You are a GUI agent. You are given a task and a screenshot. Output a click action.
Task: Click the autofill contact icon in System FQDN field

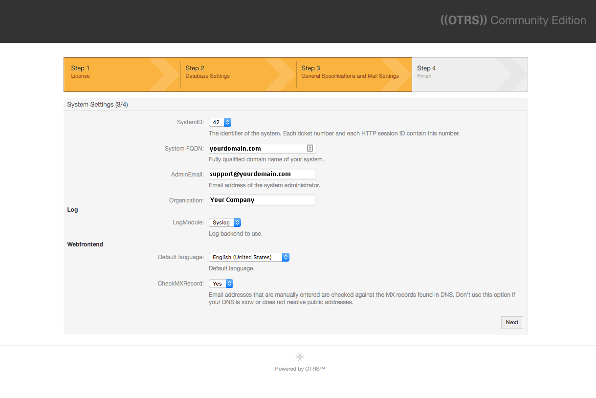310,148
